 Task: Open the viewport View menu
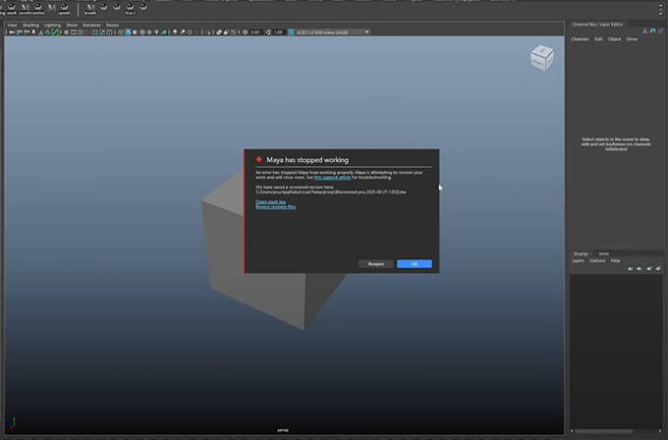point(12,25)
